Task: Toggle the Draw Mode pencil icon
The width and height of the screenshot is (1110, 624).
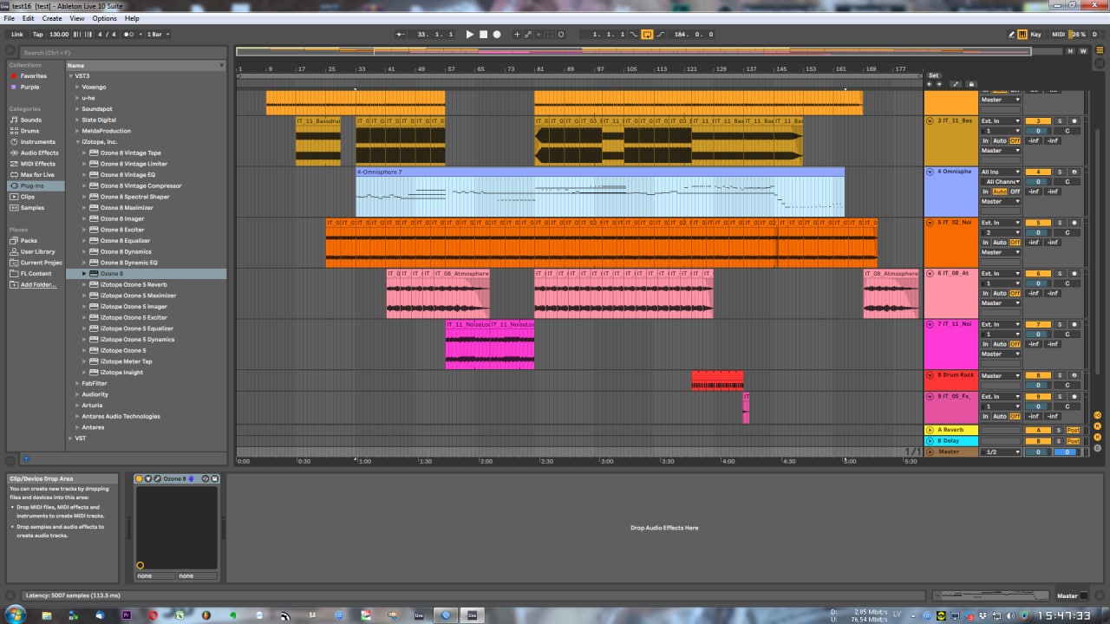Action: (1012, 35)
